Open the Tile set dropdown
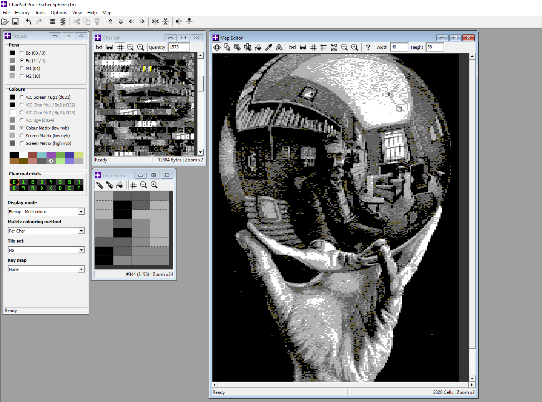The width and height of the screenshot is (542, 402). [81, 250]
